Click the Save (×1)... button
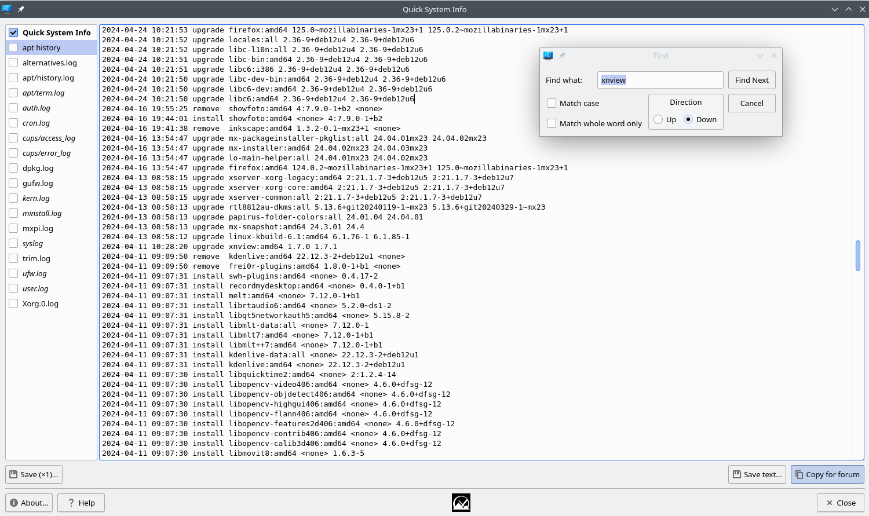 pos(34,474)
